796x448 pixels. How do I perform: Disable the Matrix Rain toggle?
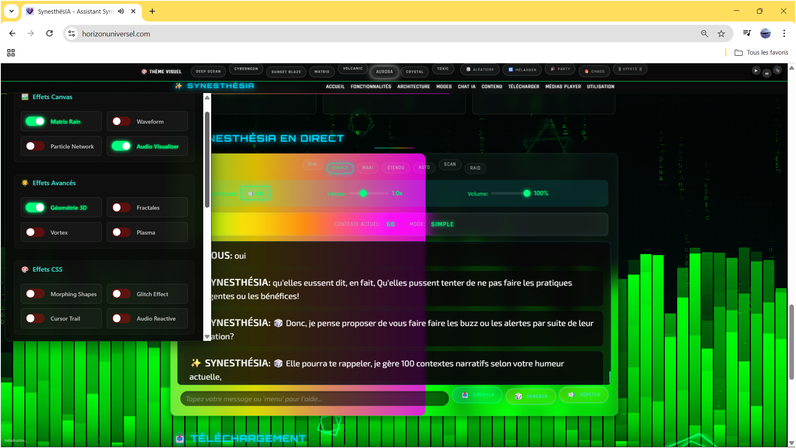pos(35,121)
